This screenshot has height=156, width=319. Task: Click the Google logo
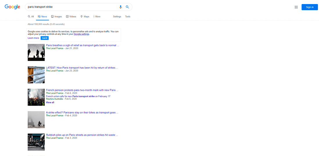[x=12, y=7]
